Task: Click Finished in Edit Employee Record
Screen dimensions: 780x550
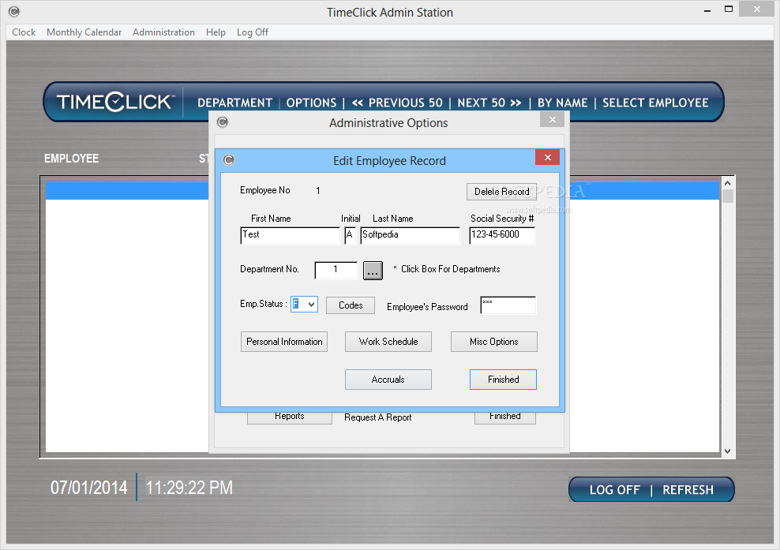Action: pyautogui.click(x=503, y=380)
